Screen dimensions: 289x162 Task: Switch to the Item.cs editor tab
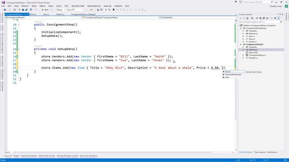point(46,14)
